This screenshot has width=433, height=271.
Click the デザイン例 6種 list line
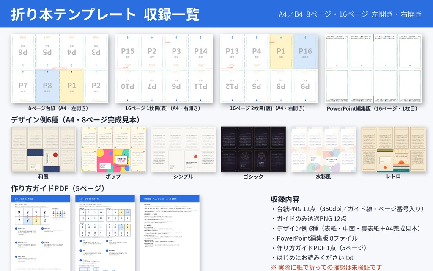tap(347, 228)
